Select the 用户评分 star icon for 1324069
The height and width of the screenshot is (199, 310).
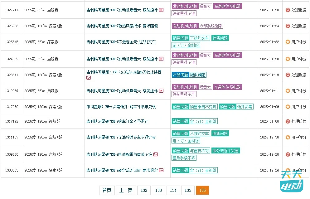pyautogui.click(x=288, y=59)
